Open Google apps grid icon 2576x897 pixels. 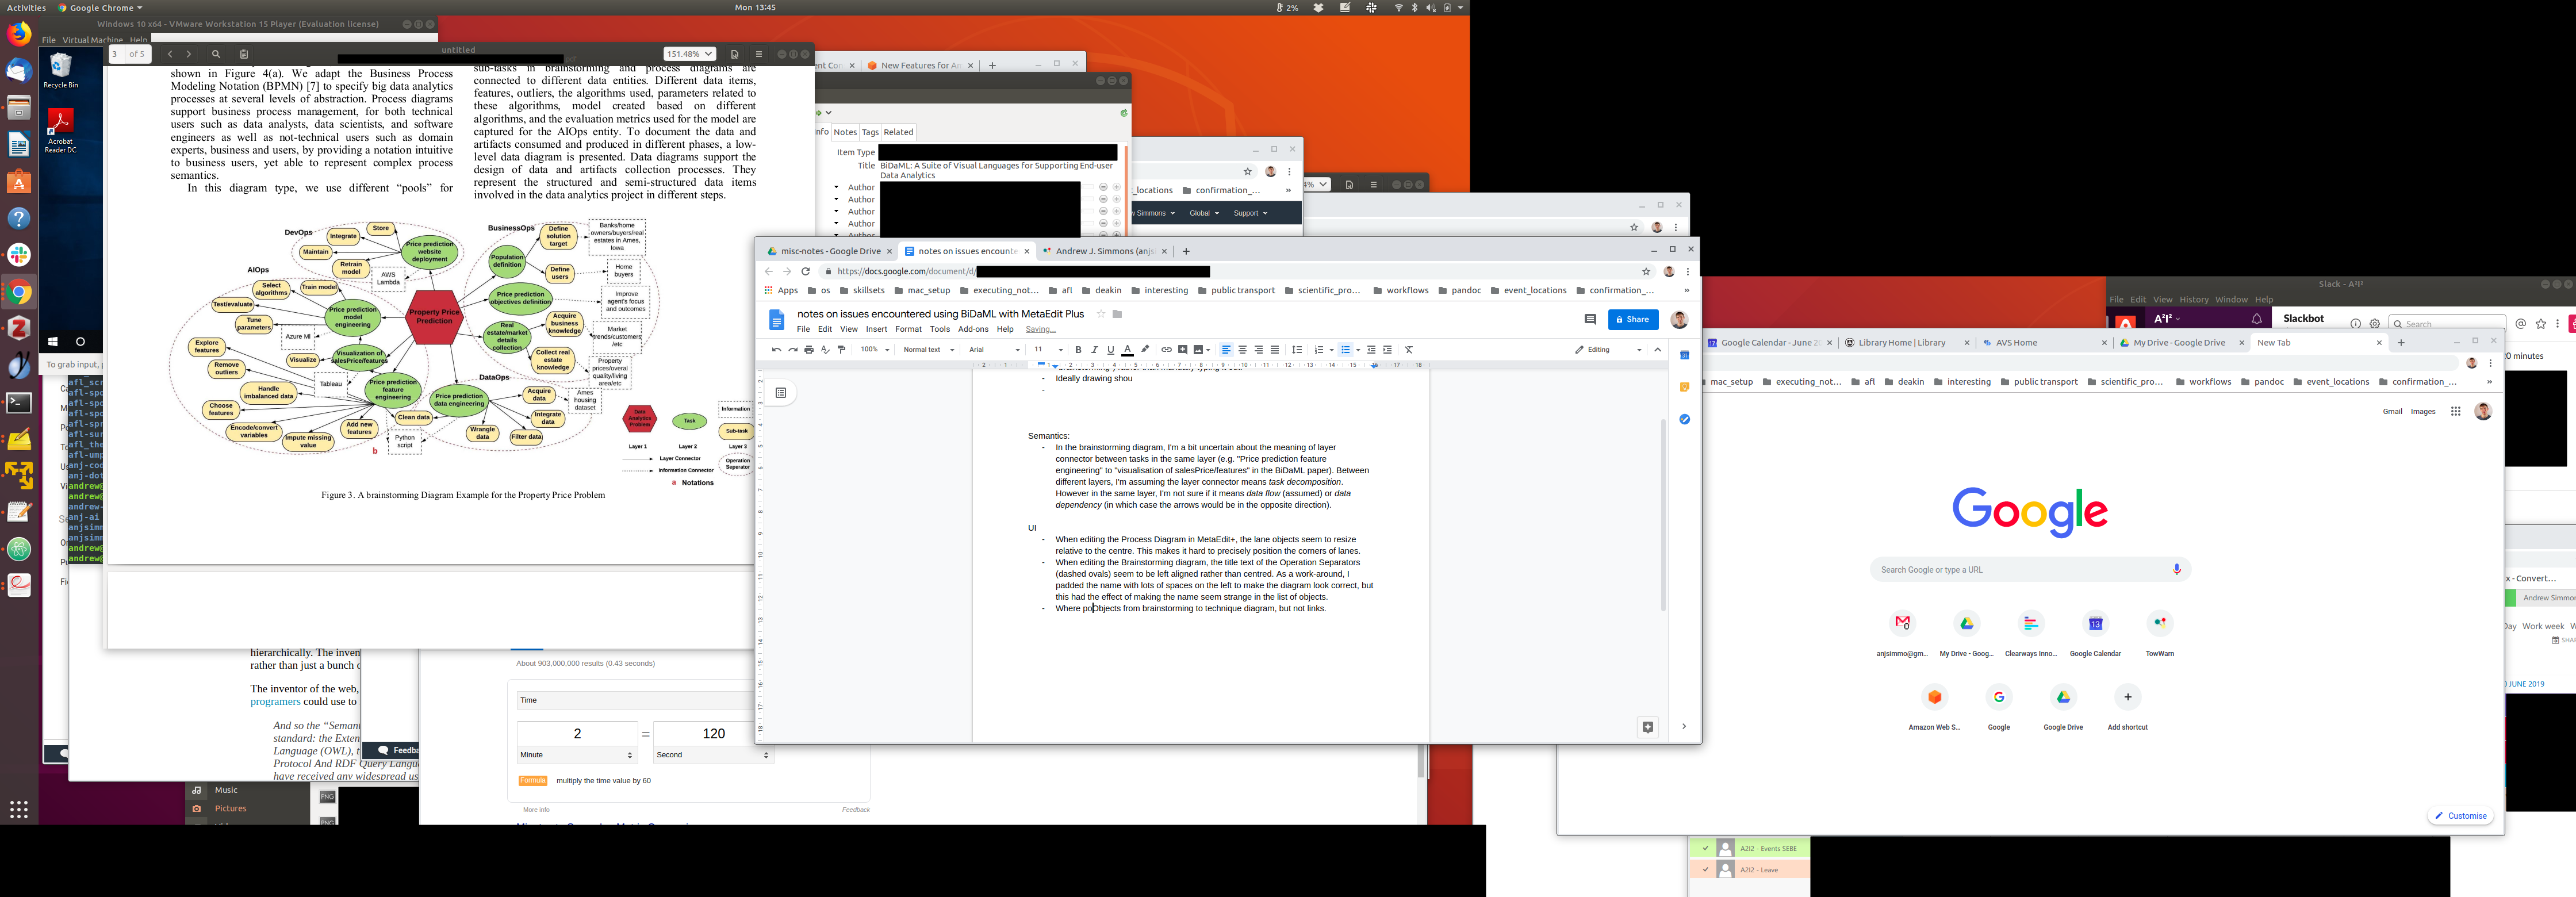pyautogui.click(x=2455, y=411)
